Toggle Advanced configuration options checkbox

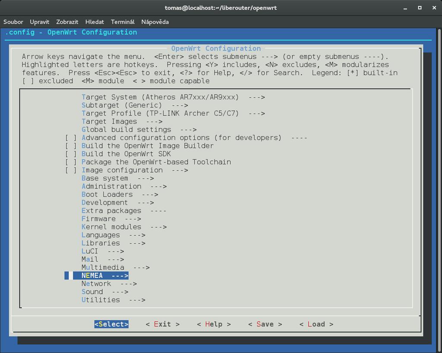point(71,138)
